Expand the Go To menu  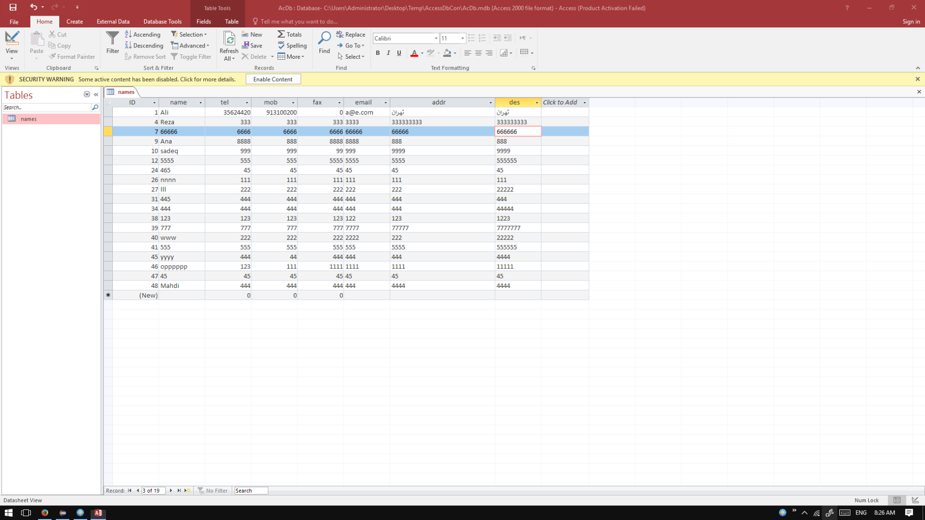coord(351,46)
